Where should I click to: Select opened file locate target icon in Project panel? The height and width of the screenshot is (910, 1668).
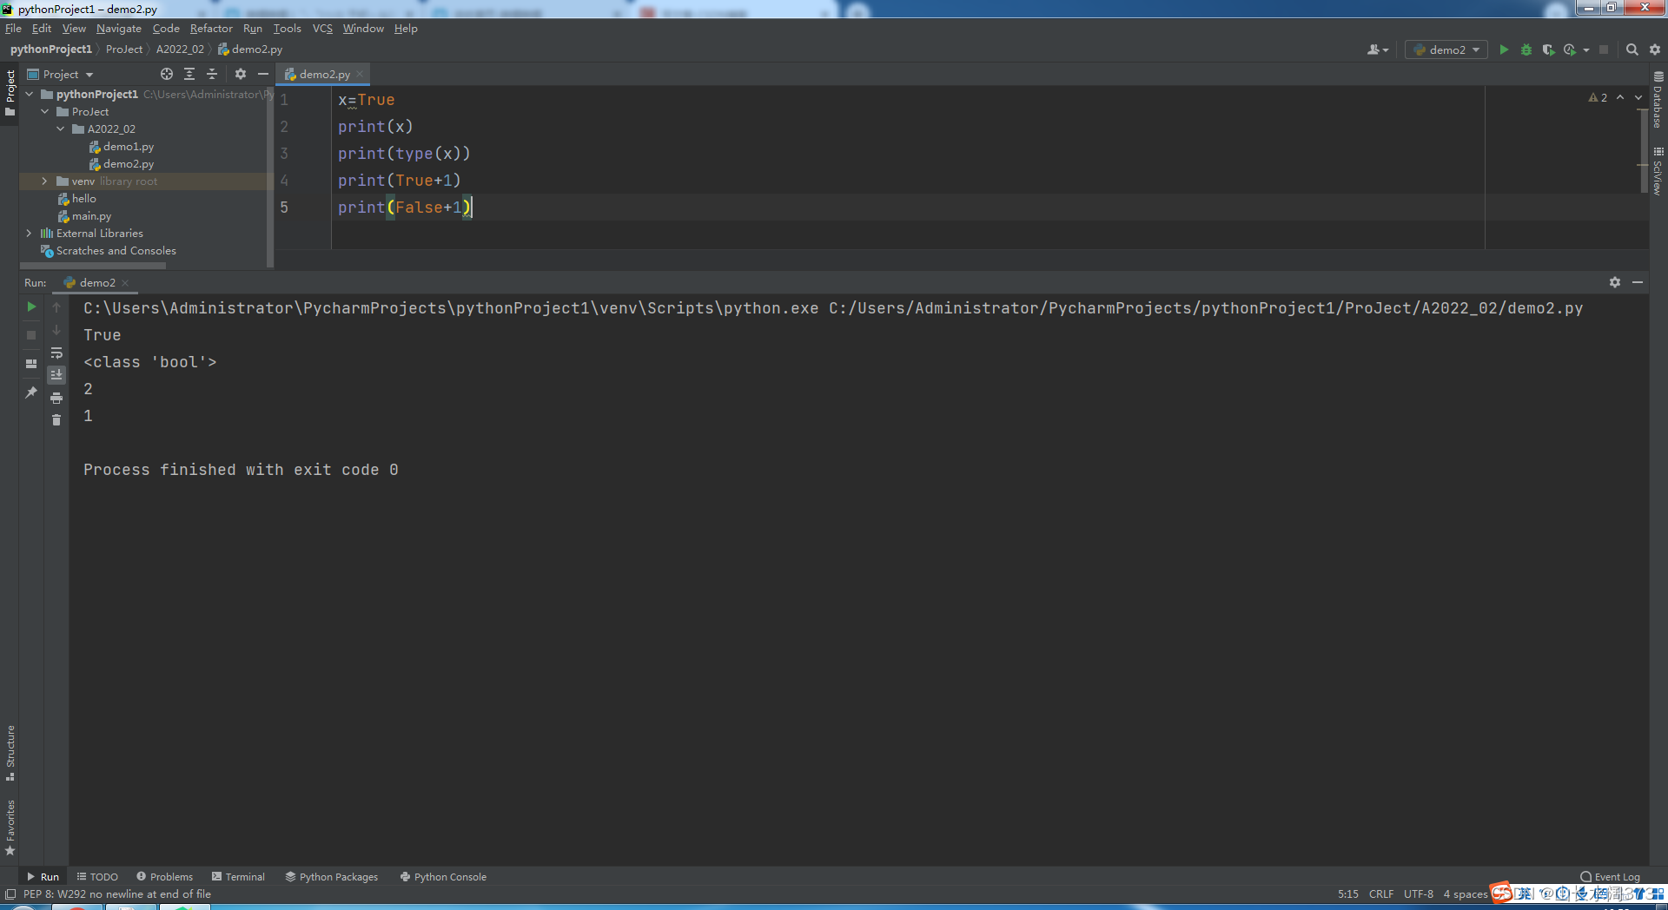click(167, 74)
